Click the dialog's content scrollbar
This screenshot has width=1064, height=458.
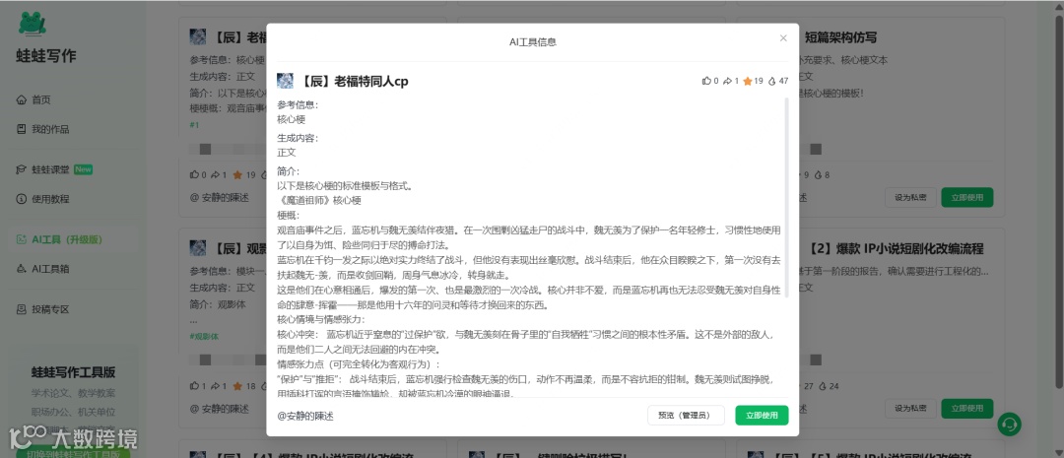786,197
